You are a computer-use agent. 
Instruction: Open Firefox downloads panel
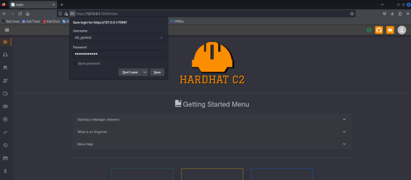coord(392,14)
